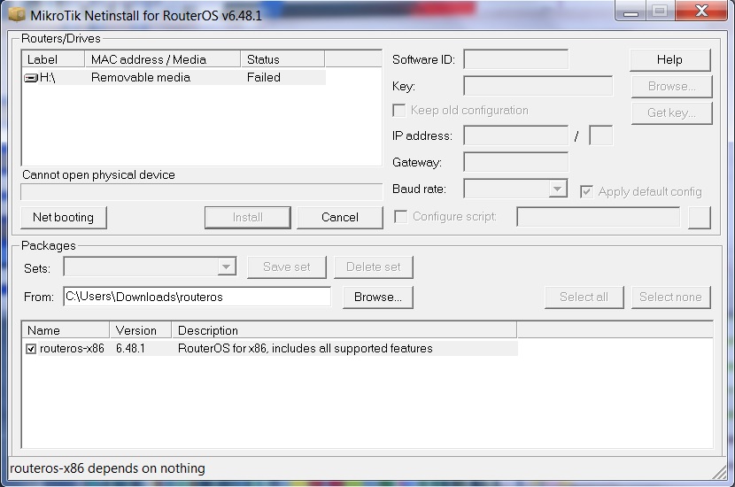The image size is (735, 487).
Task: Click the Select none button
Action: (670, 298)
